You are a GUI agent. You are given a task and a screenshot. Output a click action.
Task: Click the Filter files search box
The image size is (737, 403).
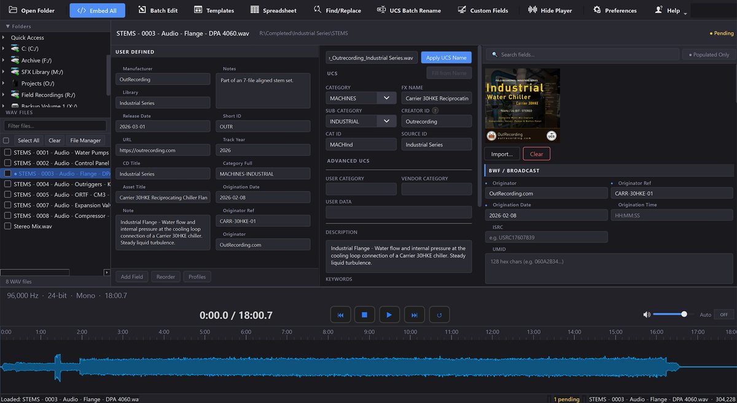[x=55, y=126]
